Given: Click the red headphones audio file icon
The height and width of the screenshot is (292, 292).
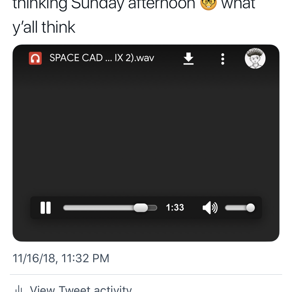Looking at the screenshot, I should tap(35, 58).
